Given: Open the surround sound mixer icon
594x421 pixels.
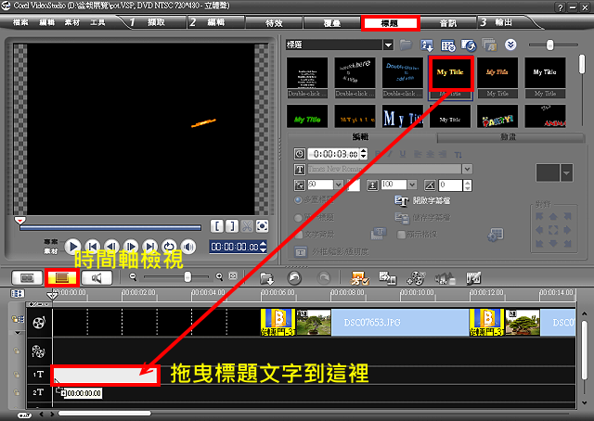Looking at the screenshot, I should tap(445, 278).
